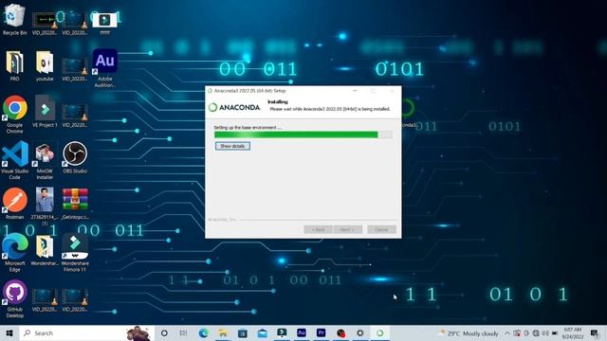This screenshot has height=341, width=607.
Task: Select the VE Project 1 file icon
Action: click(45, 112)
